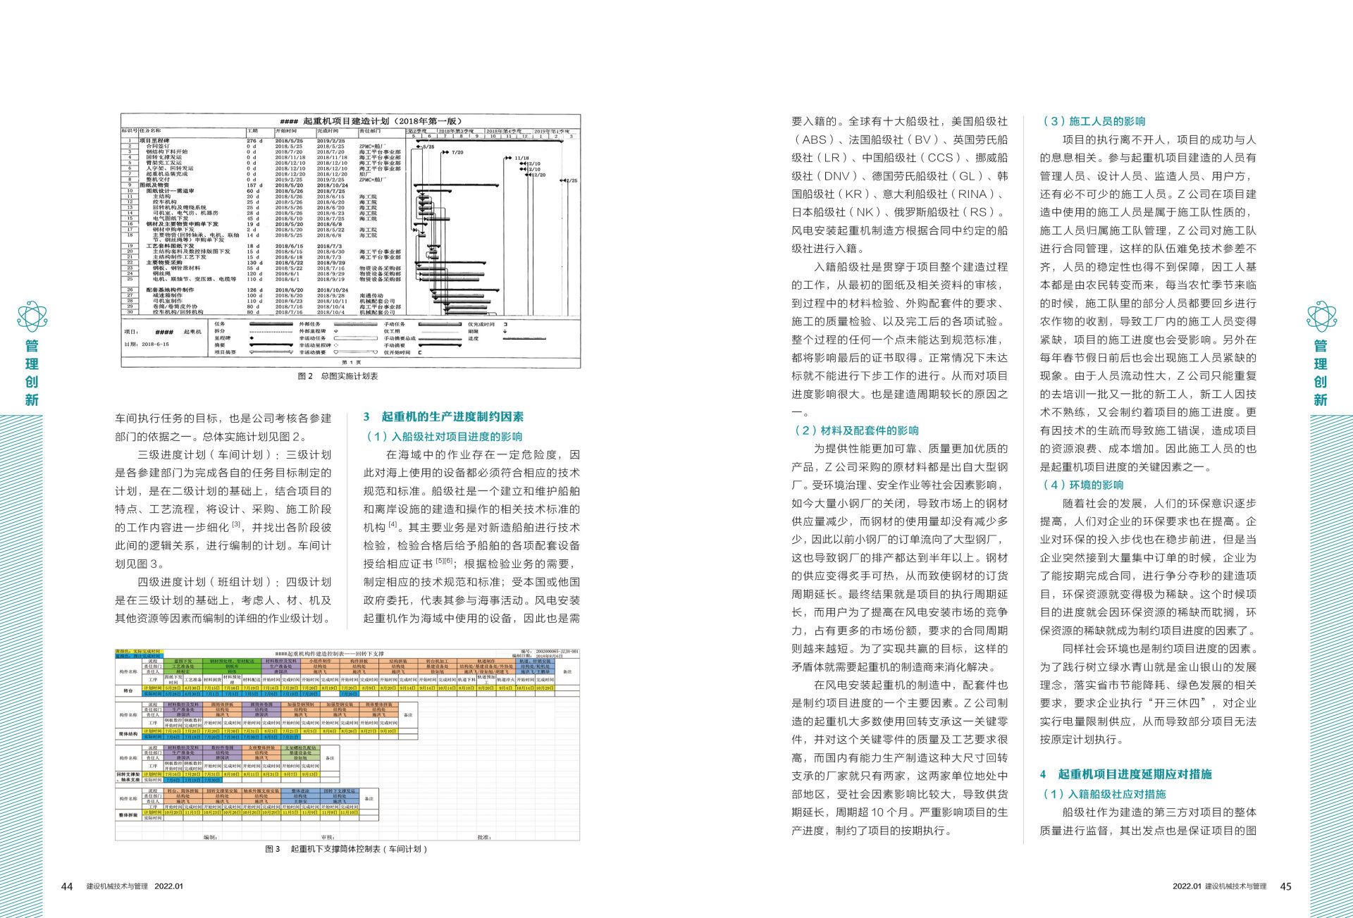
Task: Click citation marker [3] in paragraph
Action: click(x=237, y=524)
